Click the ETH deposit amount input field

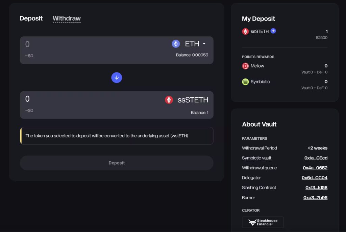pyautogui.click(x=84, y=44)
